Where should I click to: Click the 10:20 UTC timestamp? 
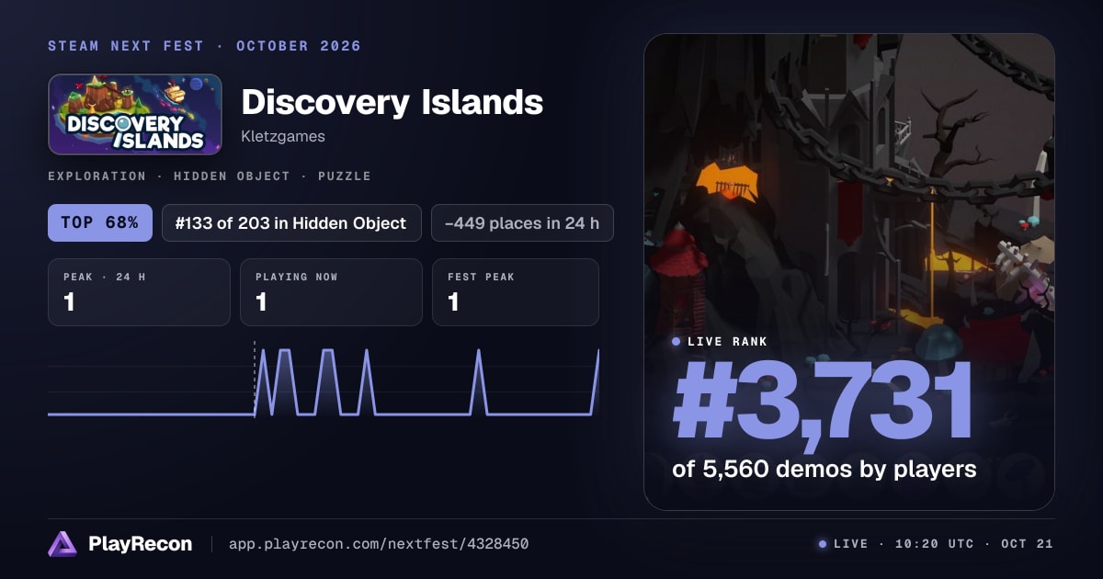(933, 544)
